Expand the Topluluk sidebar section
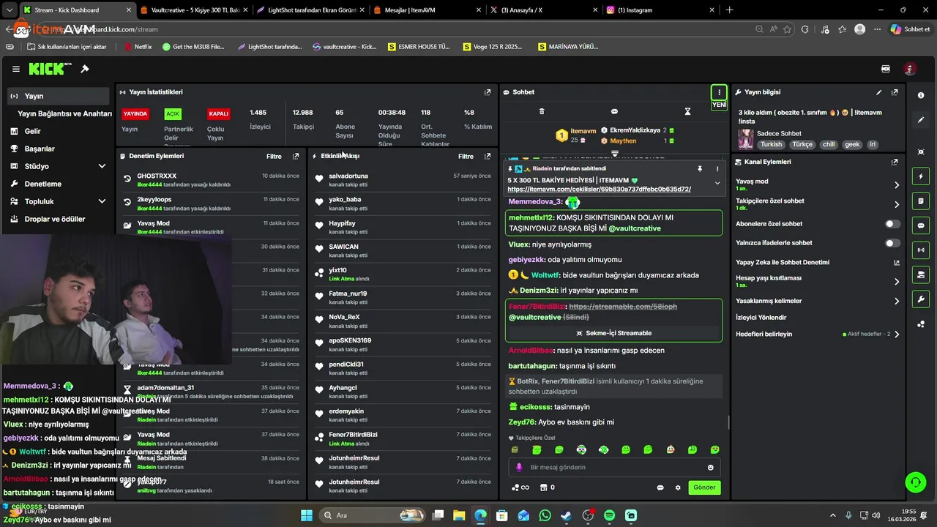The image size is (937, 527). pos(102,201)
